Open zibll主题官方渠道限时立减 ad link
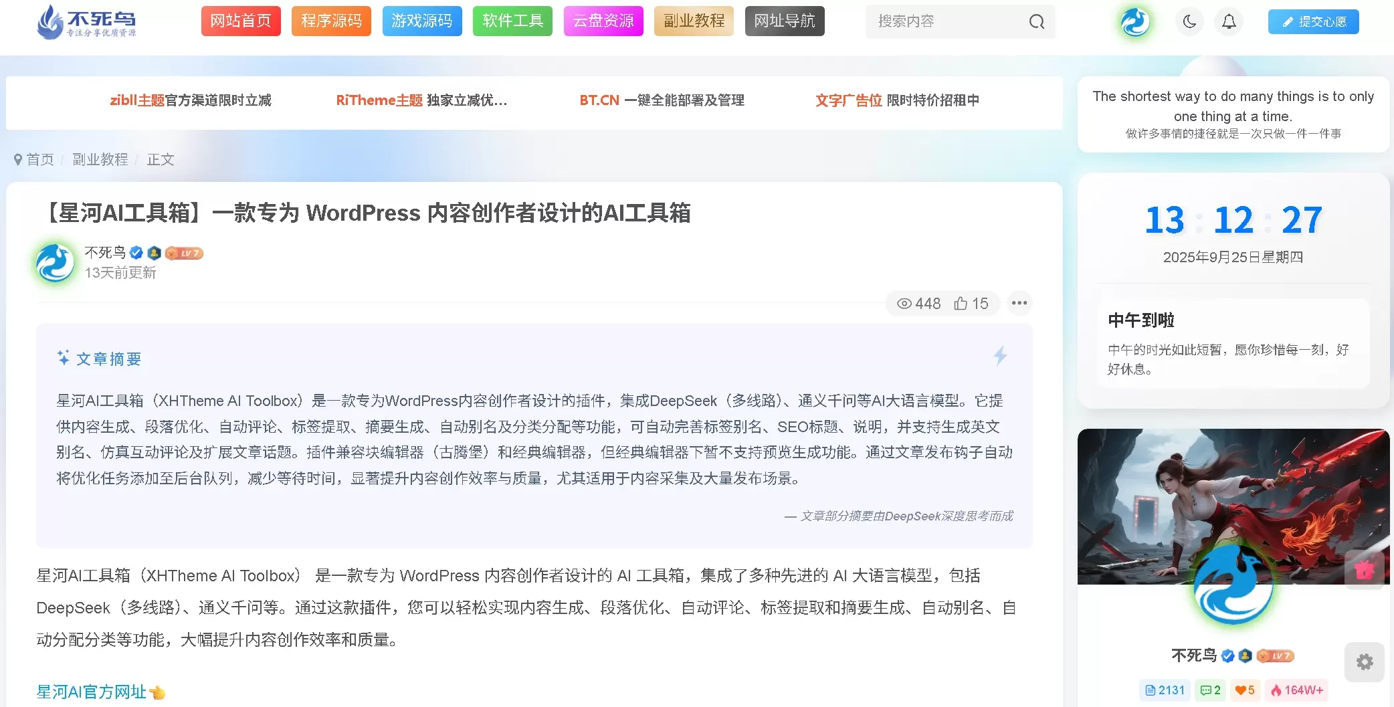Image resolution: width=1394 pixels, height=707 pixels. pos(191,100)
